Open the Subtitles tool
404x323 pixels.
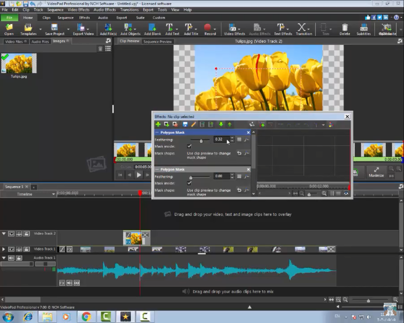pos(364,29)
